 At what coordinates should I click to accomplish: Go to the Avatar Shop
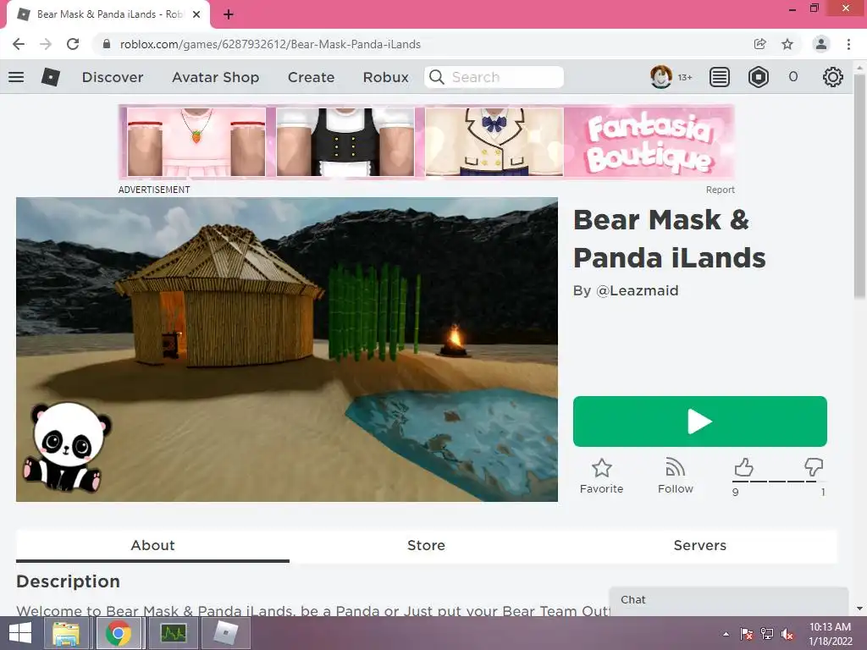(x=216, y=77)
